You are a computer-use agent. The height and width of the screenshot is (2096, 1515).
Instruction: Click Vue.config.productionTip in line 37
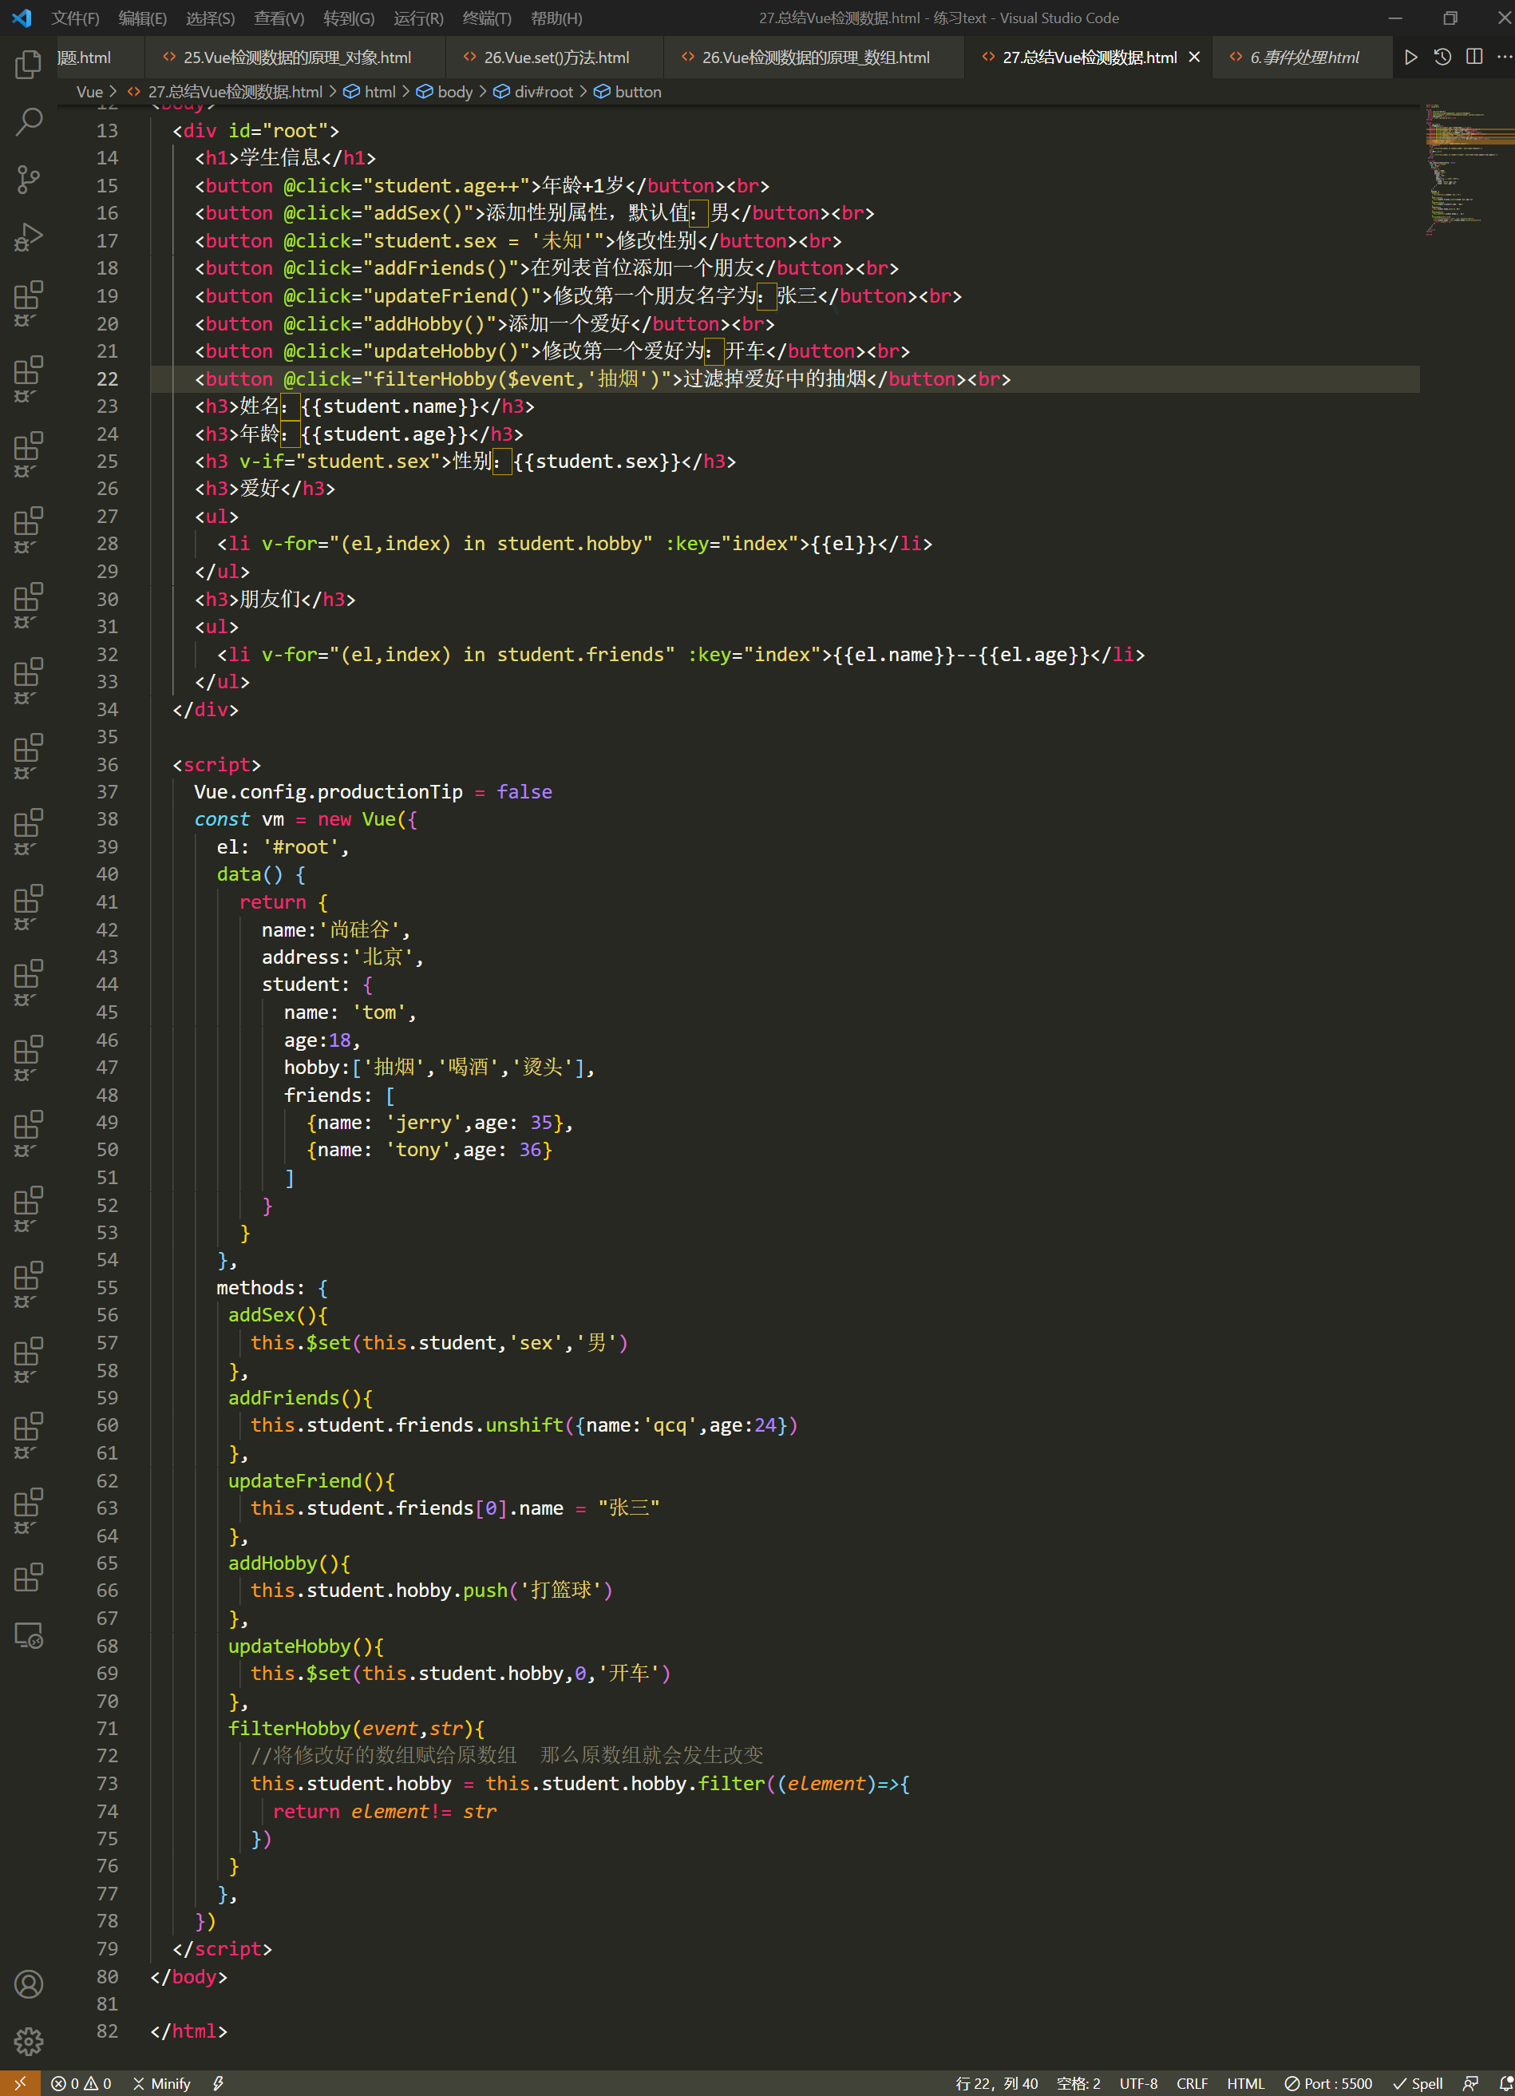[328, 792]
